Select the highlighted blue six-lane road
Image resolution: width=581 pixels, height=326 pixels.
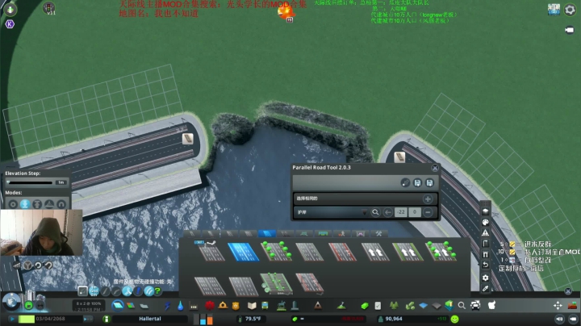coord(243,252)
